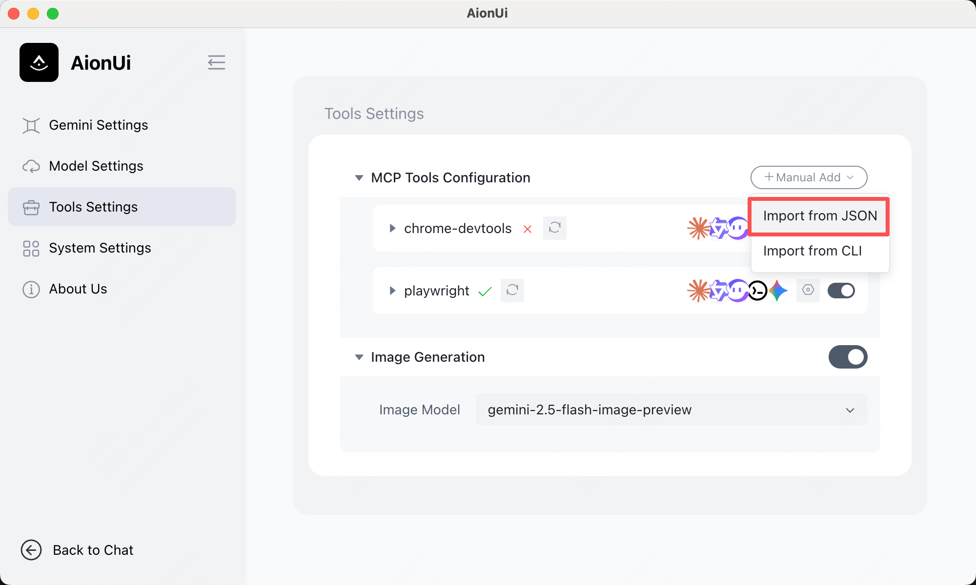Click the Image Generation section title
This screenshot has width=976, height=585.
pyautogui.click(x=428, y=357)
